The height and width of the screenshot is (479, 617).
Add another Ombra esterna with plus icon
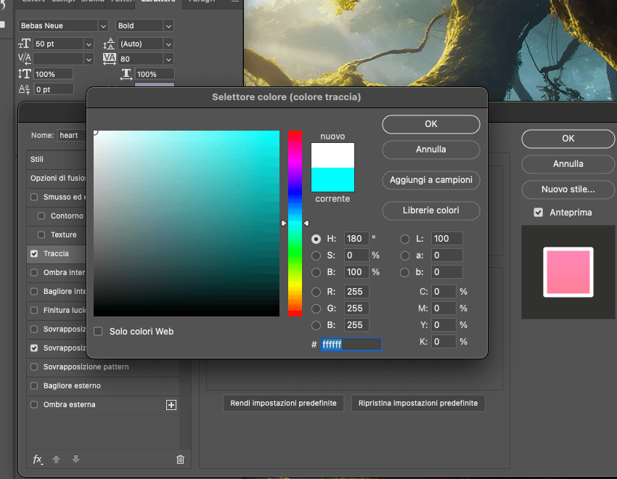171,405
